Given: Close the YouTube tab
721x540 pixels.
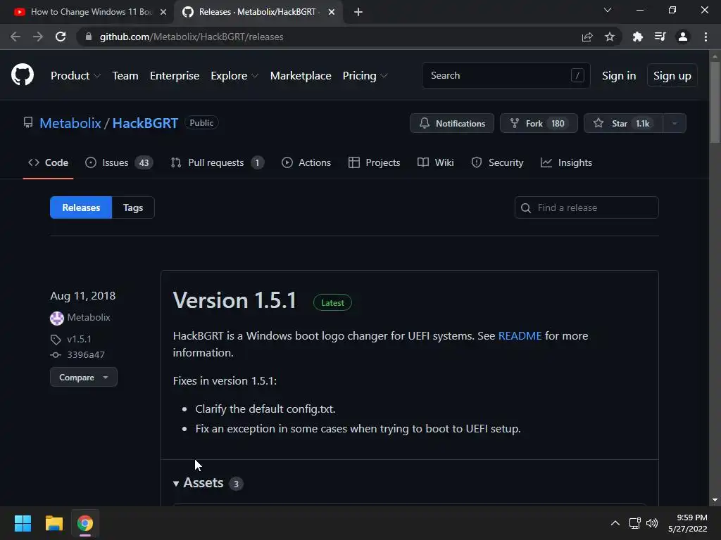Looking at the screenshot, I should point(163,12).
